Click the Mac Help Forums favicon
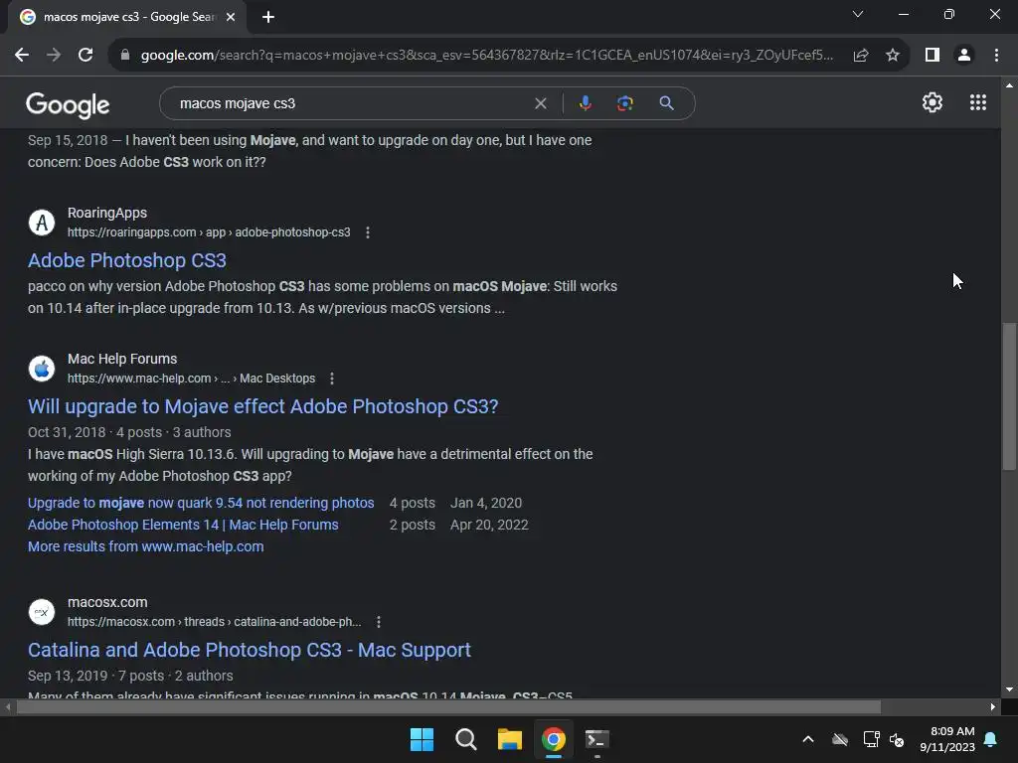This screenshot has height=763, width=1018. (x=42, y=369)
